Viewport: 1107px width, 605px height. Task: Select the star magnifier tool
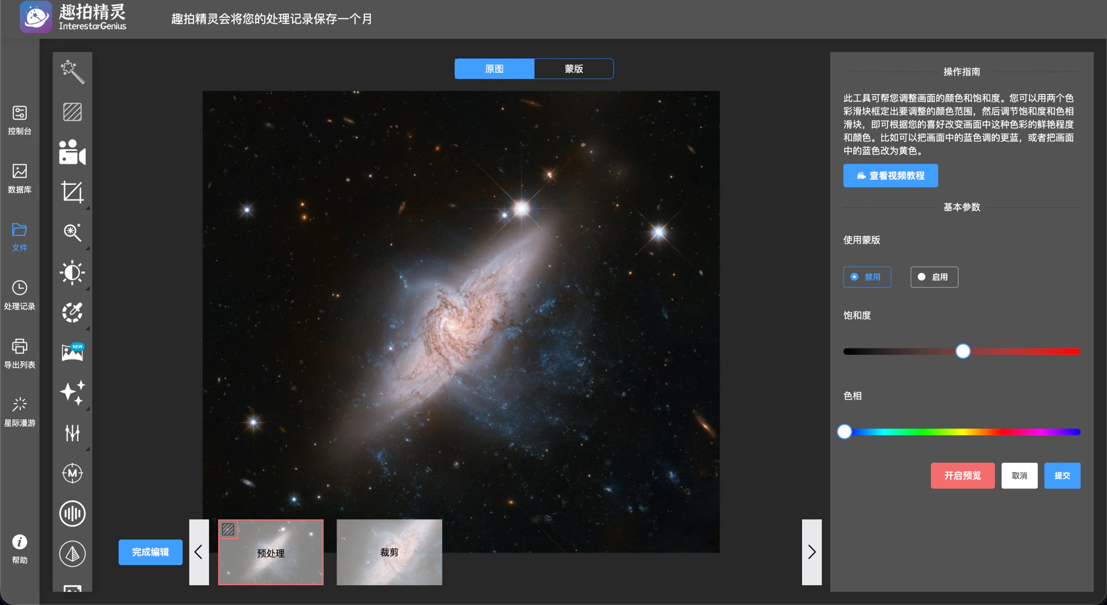[72, 232]
